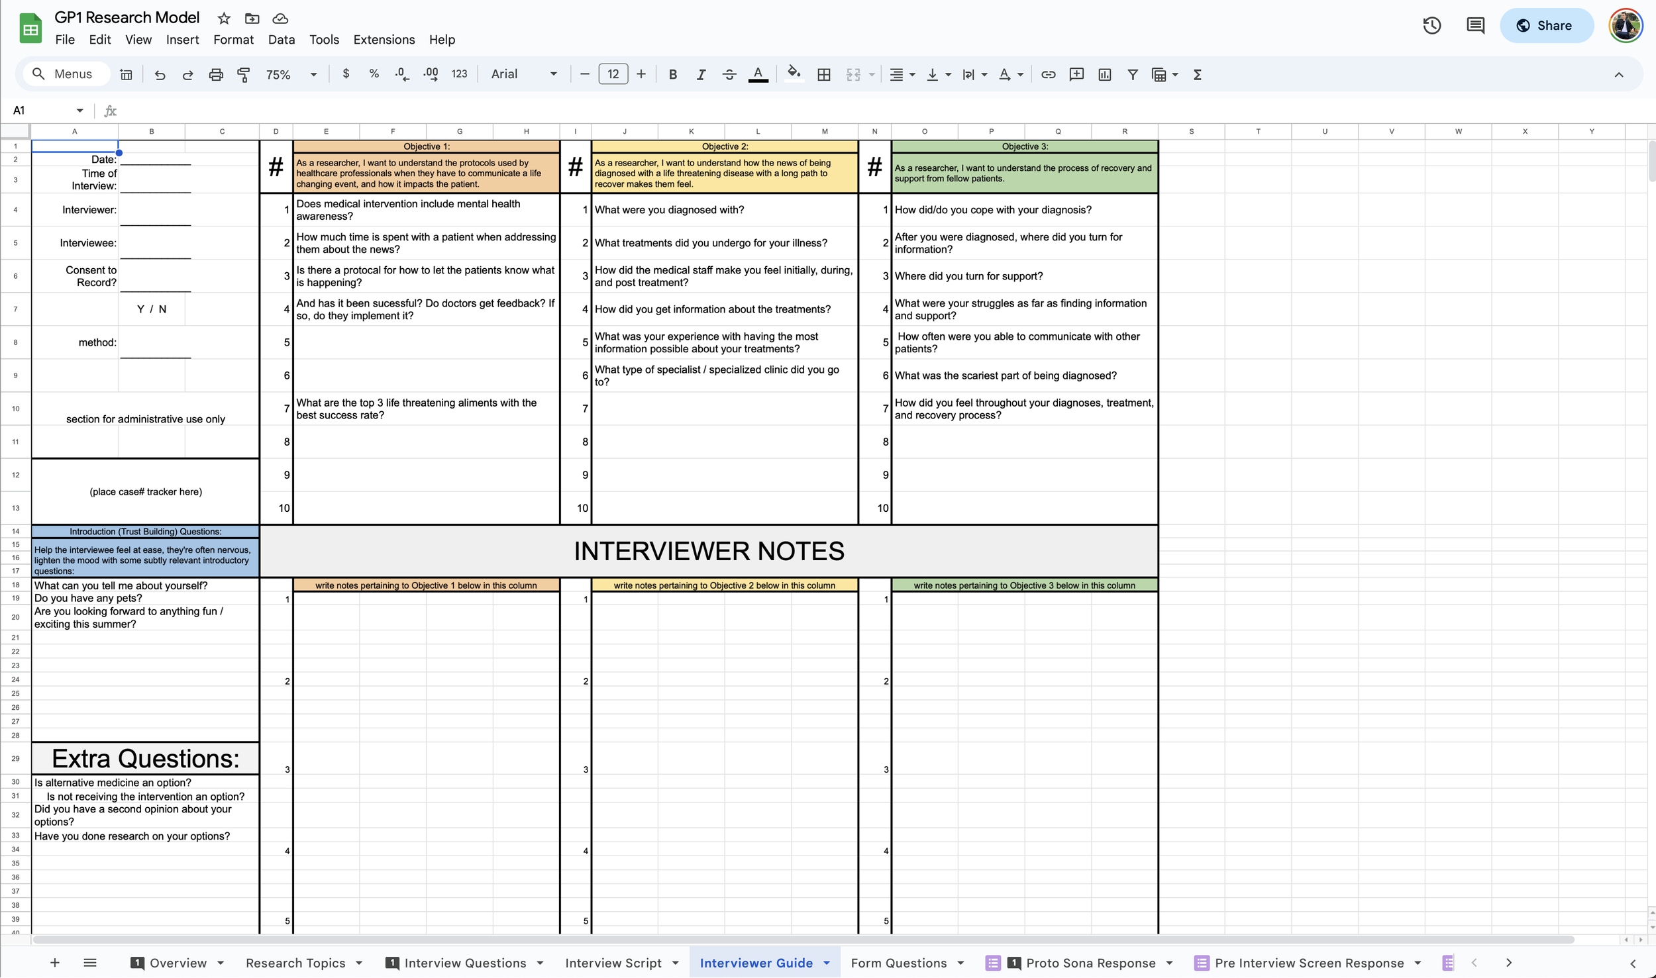This screenshot has height=978, width=1656.
Task: Add a new sheet with plus button
Action: click(55, 963)
